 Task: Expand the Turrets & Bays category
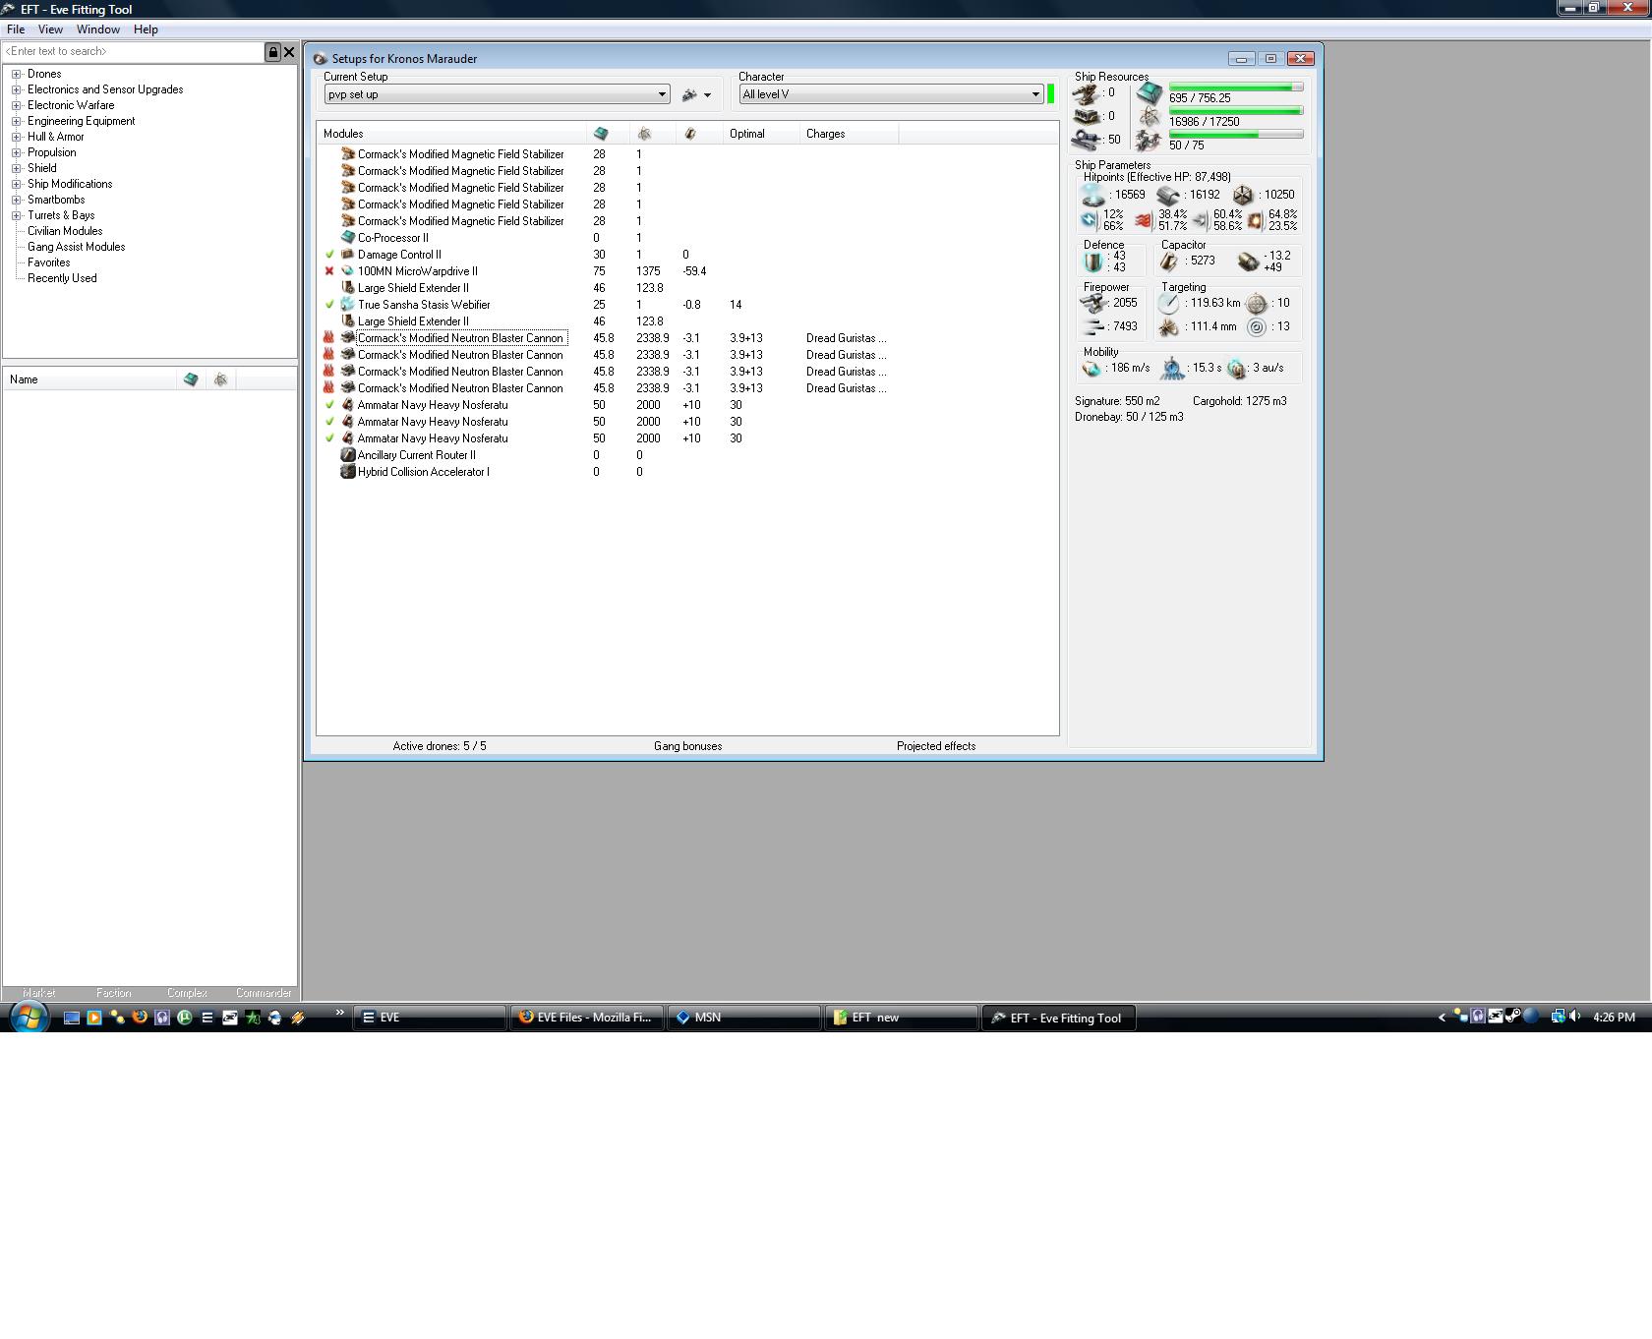[17, 215]
